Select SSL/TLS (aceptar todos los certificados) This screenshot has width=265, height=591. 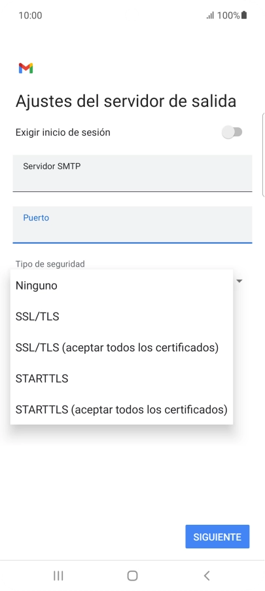[x=122, y=347]
